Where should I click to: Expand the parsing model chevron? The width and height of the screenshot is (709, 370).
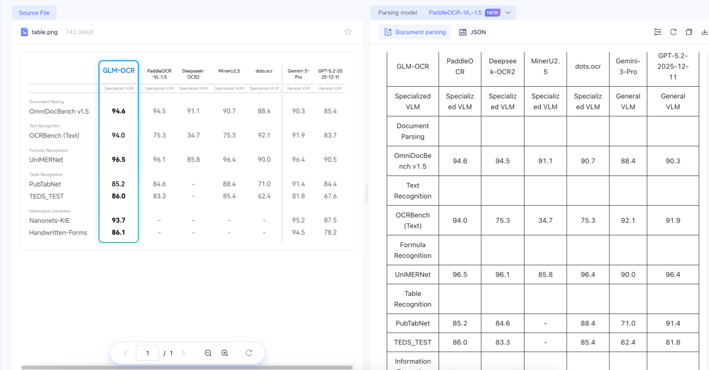[x=508, y=12]
